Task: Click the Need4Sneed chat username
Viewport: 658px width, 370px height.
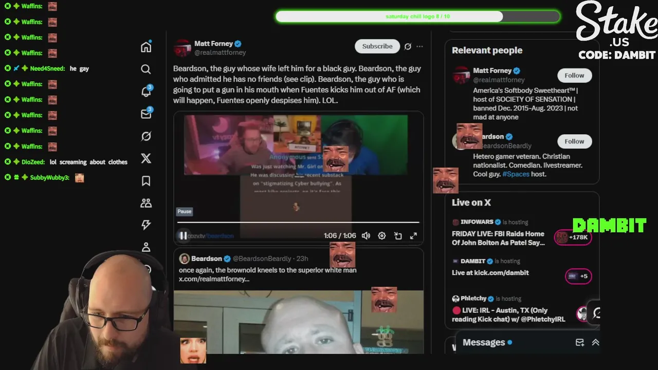Action: 47,68
